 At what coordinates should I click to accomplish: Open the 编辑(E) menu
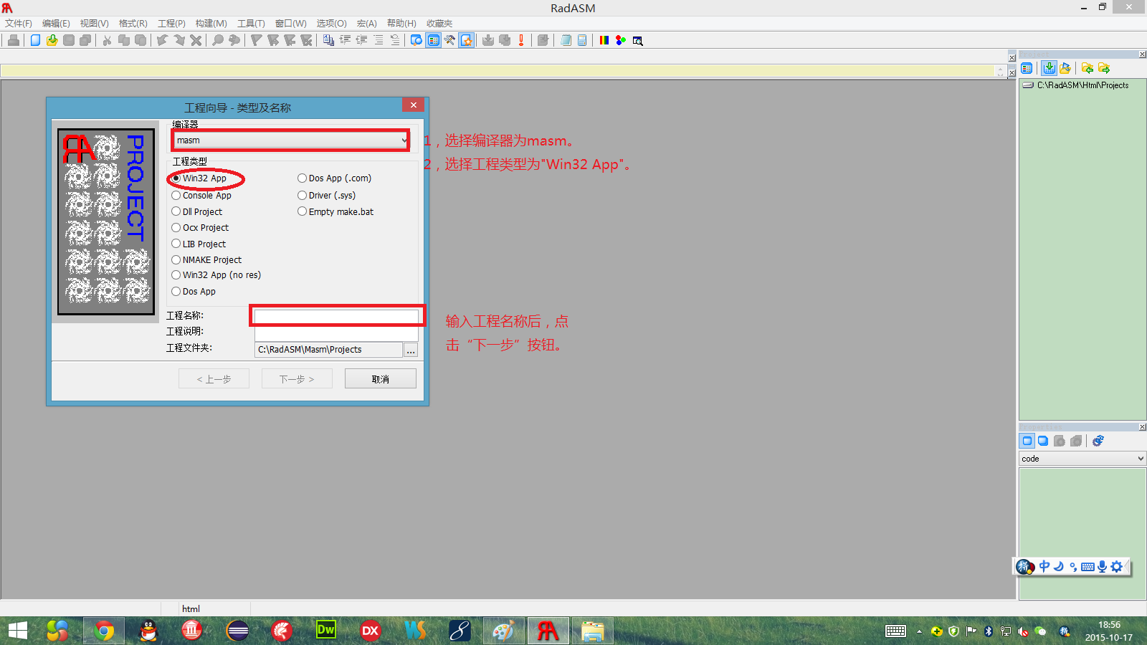pyautogui.click(x=56, y=23)
